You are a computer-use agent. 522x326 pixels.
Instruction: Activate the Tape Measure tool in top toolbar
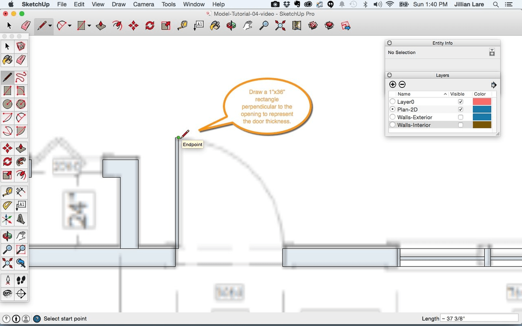(182, 26)
